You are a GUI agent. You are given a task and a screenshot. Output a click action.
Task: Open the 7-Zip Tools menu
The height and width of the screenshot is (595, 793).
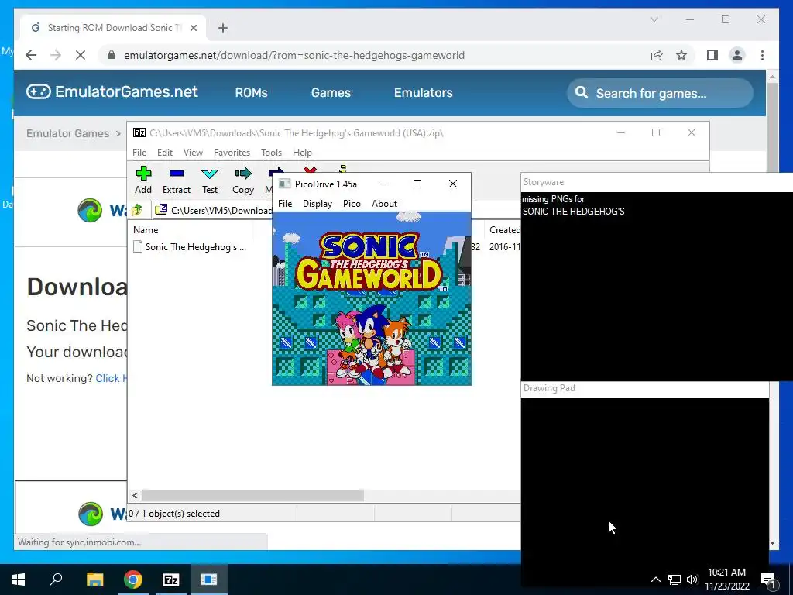(272, 153)
